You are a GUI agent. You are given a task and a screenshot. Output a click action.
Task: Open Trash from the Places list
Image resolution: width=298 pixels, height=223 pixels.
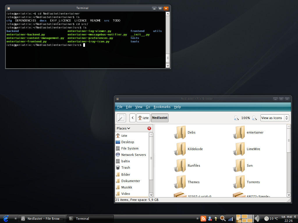pos(132,168)
